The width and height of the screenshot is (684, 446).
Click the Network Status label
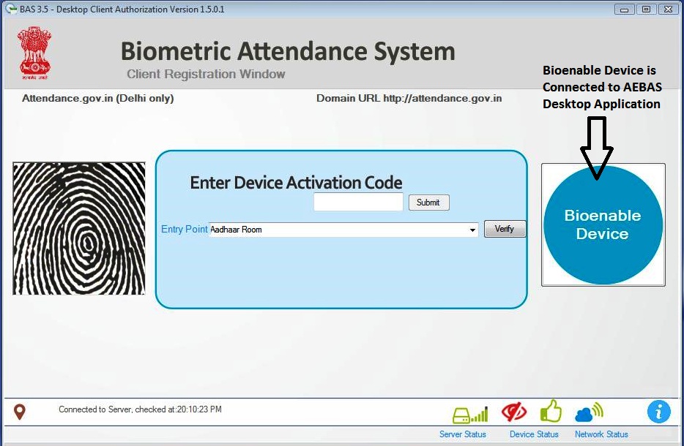[x=601, y=434]
